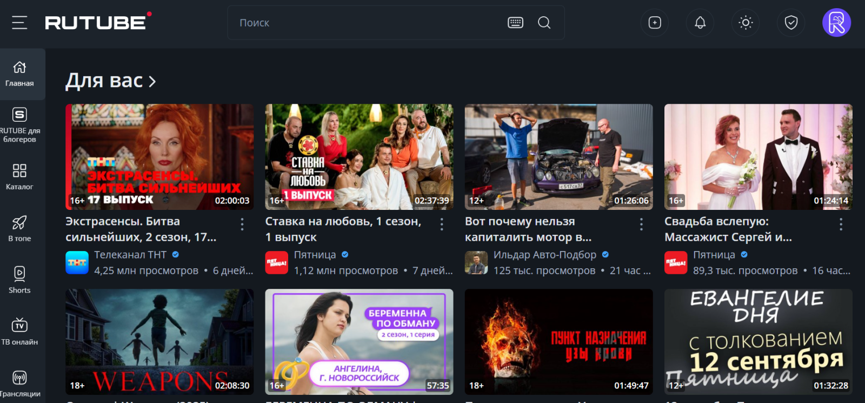The height and width of the screenshot is (403, 865).
Task: Select 'В топе' in the sidebar
Action: [x=19, y=228]
